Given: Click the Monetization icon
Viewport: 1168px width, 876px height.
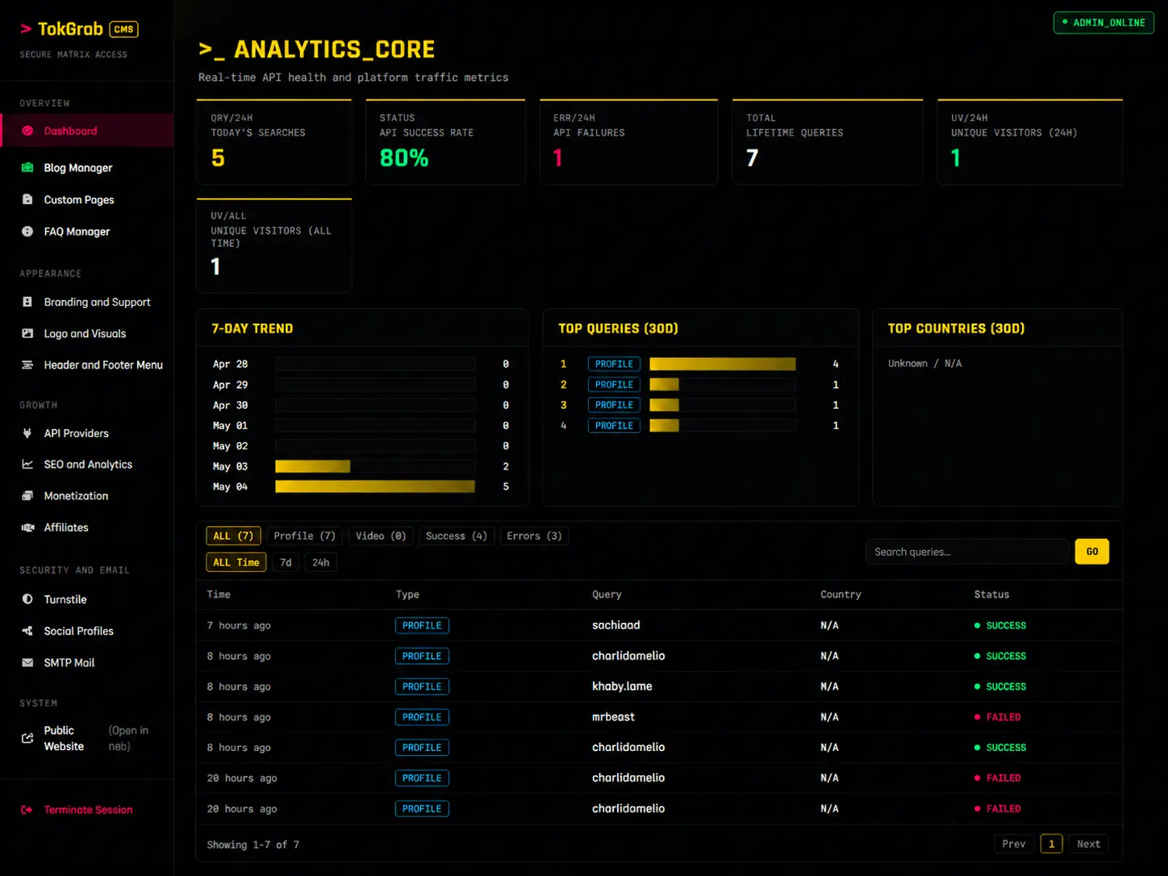Looking at the screenshot, I should pos(27,496).
